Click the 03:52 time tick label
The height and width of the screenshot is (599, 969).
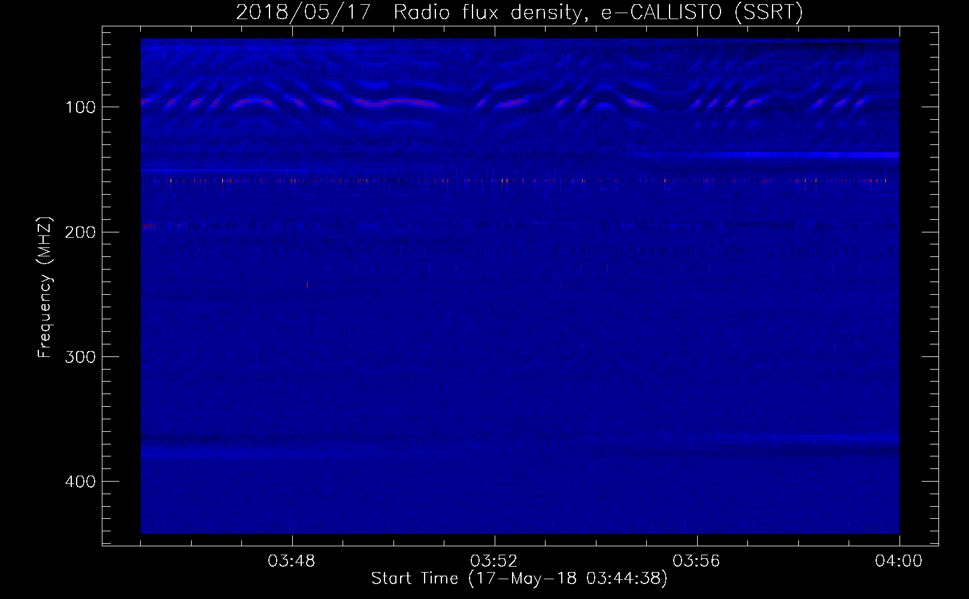(494, 561)
